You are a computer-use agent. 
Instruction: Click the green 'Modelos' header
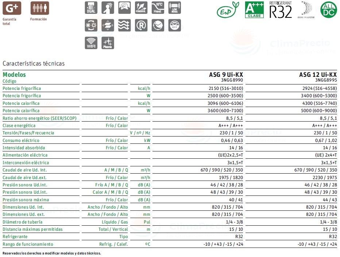coord(14,75)
